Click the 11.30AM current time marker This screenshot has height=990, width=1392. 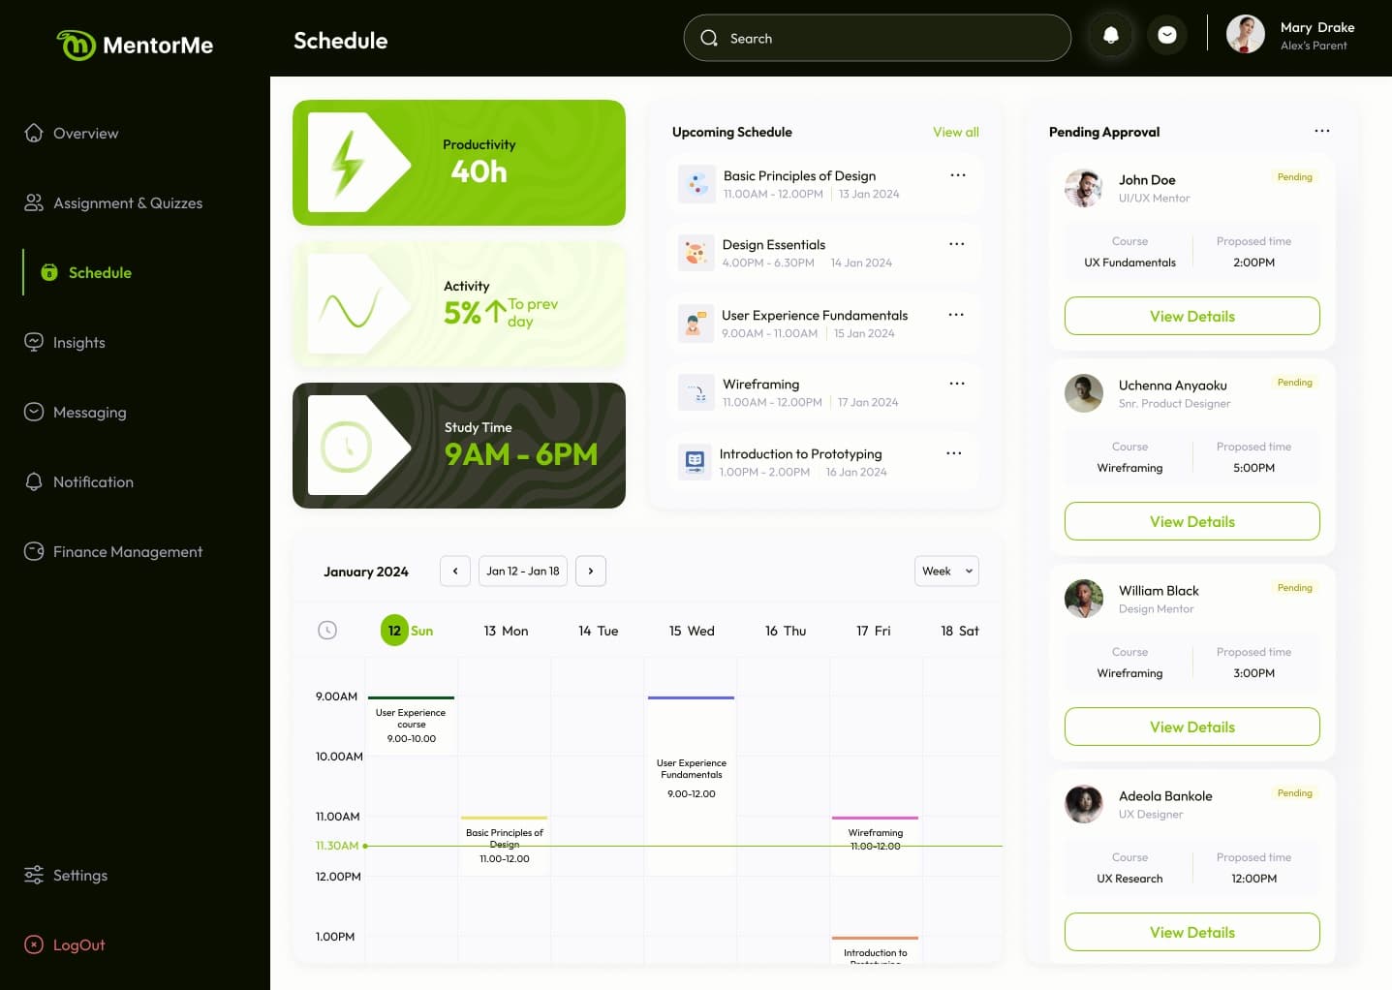[x=337, y=846]
